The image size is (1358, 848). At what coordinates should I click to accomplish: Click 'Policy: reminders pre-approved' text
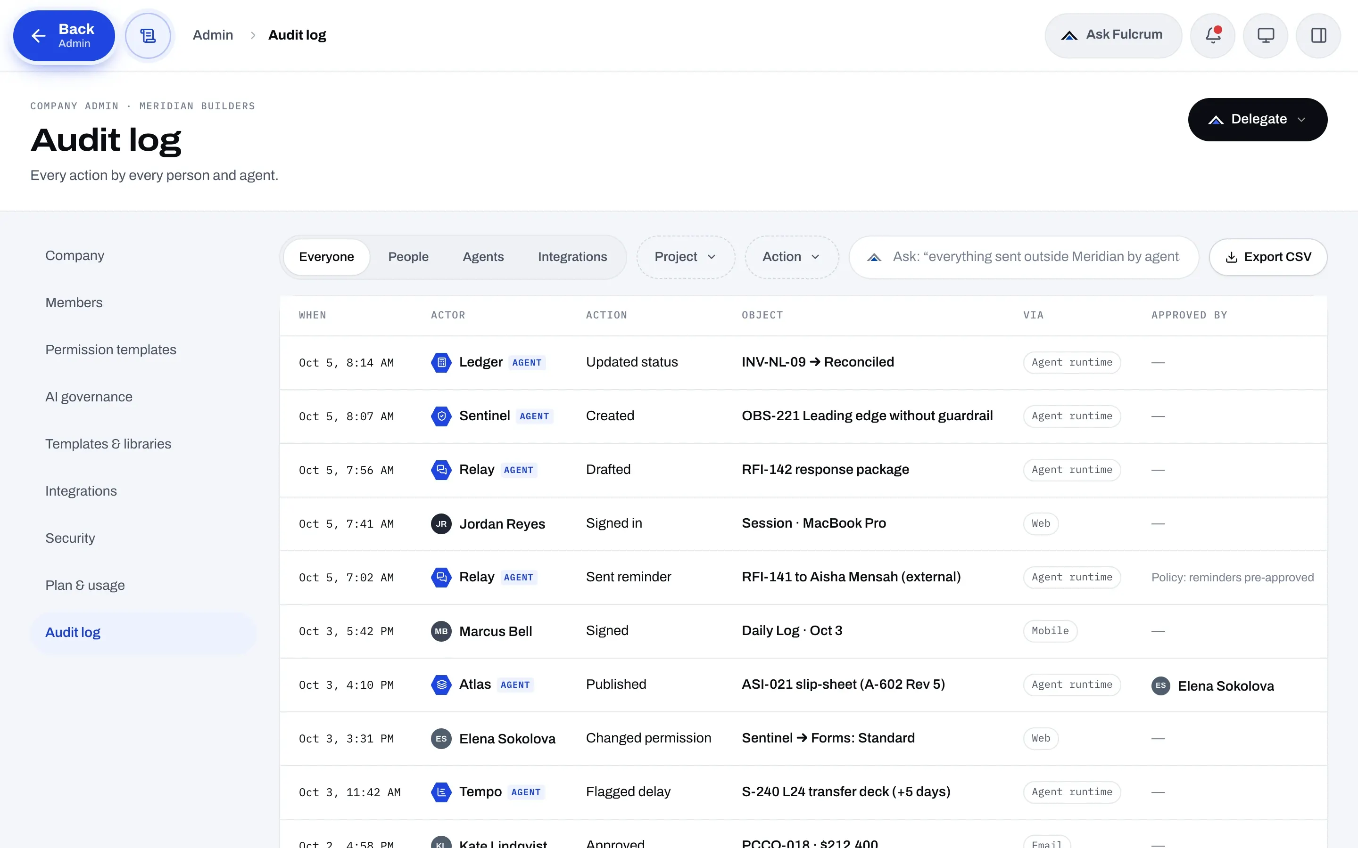point(1232,578)
